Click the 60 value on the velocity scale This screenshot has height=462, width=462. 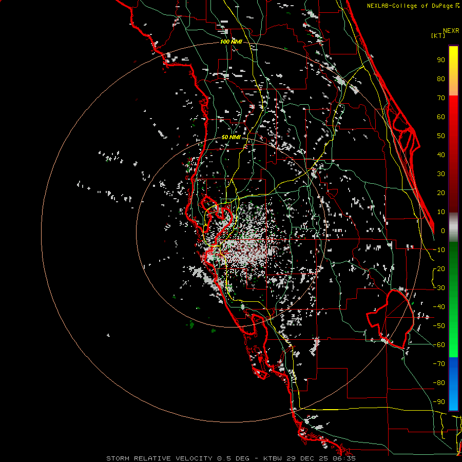441,117
